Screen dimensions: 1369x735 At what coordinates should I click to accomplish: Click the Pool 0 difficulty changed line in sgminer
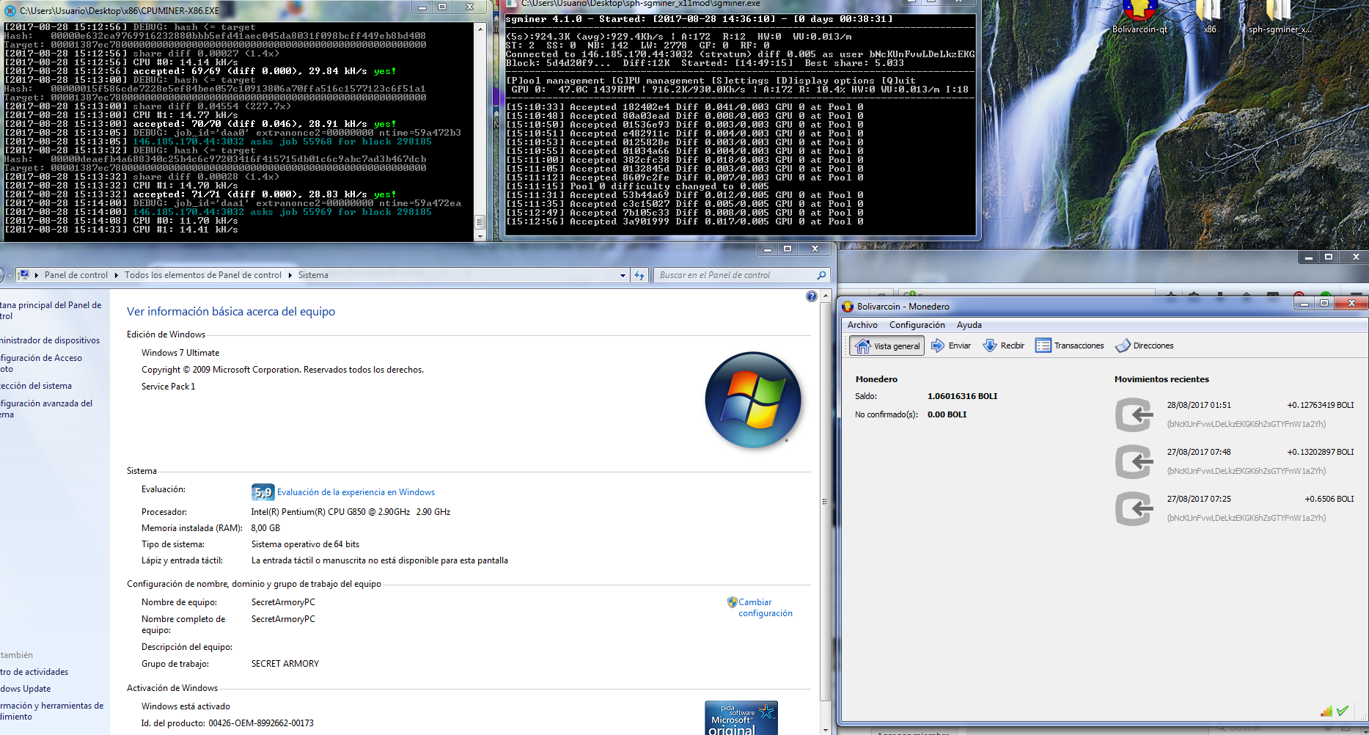click(637, 186)
